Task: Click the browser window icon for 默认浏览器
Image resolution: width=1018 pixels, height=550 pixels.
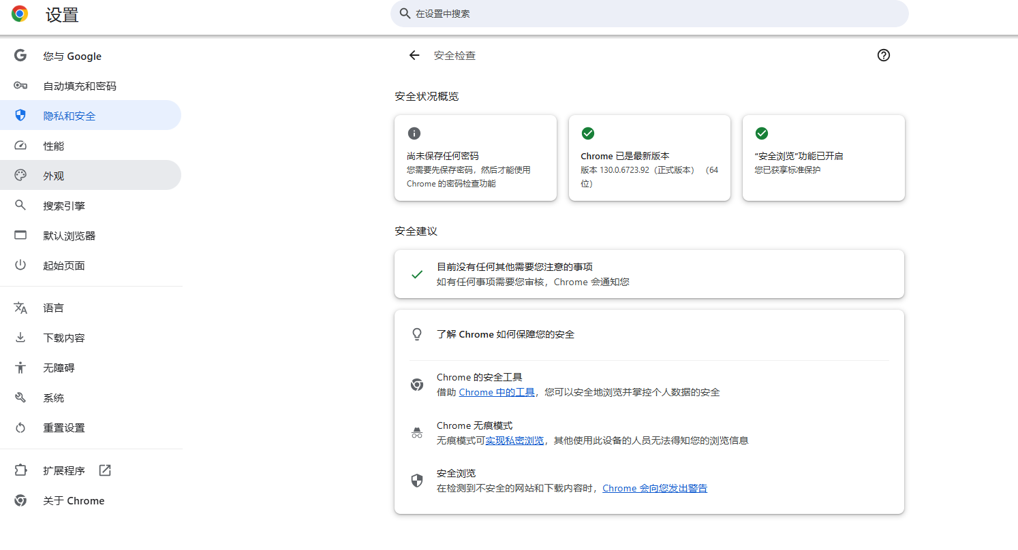Action: click(x=20, y=236)
